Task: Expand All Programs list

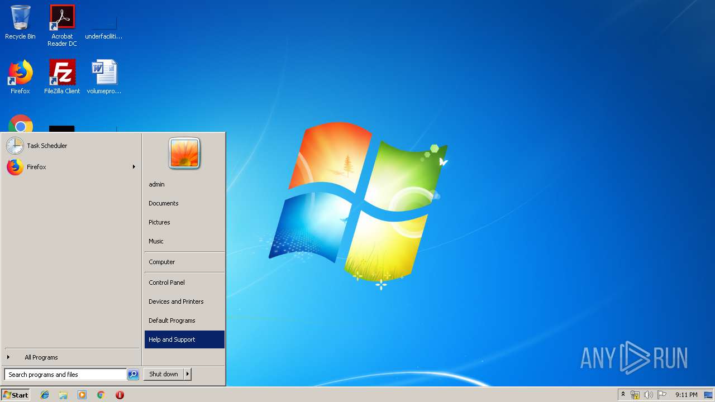Action: [71, 357]
